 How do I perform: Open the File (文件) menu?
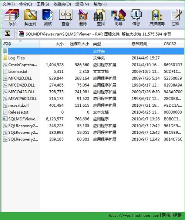tap(9, 4)
